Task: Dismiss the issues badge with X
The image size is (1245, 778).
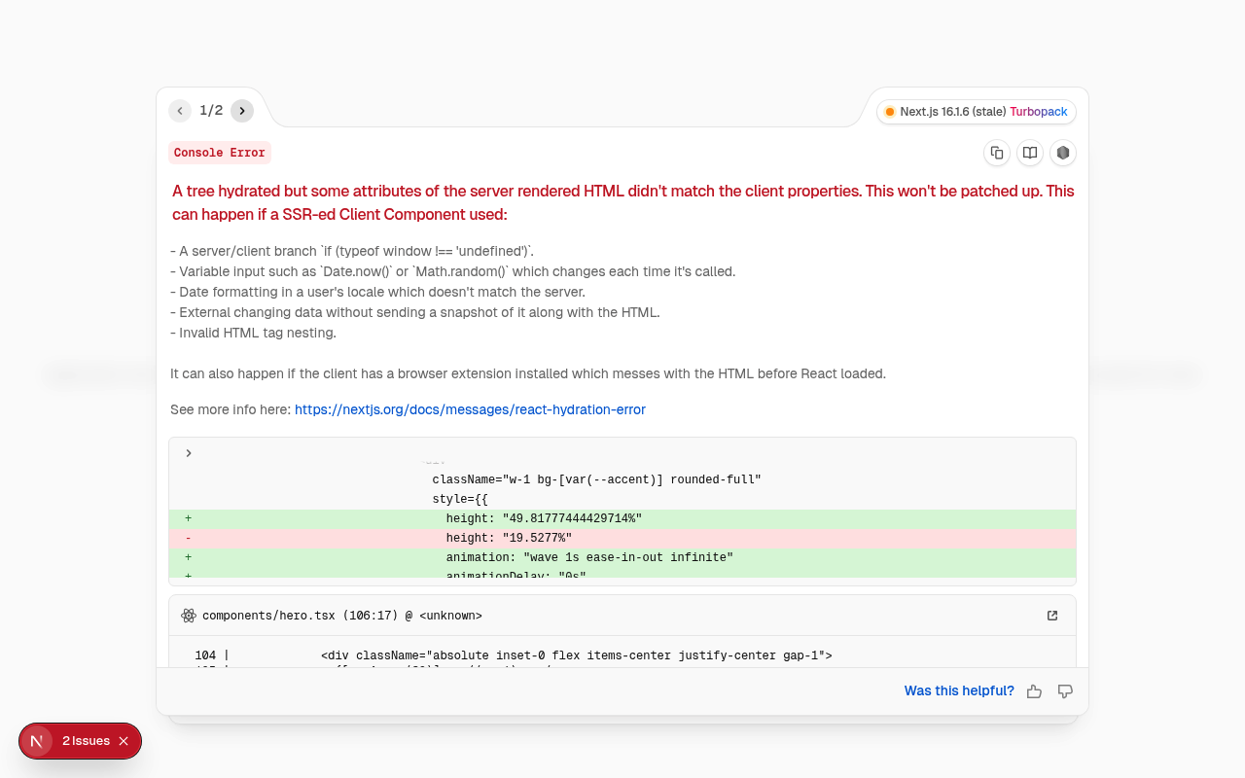Action: 124,741
